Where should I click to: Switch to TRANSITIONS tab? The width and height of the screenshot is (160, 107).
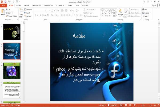coord(37,6)
